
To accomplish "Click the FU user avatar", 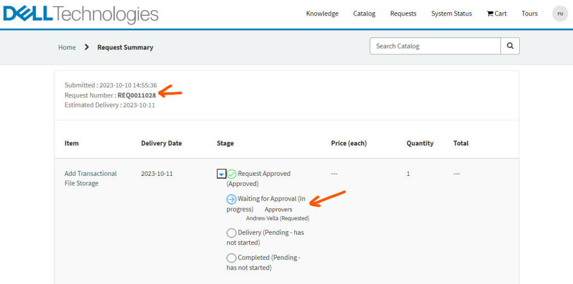I will (x=560, y=13).
